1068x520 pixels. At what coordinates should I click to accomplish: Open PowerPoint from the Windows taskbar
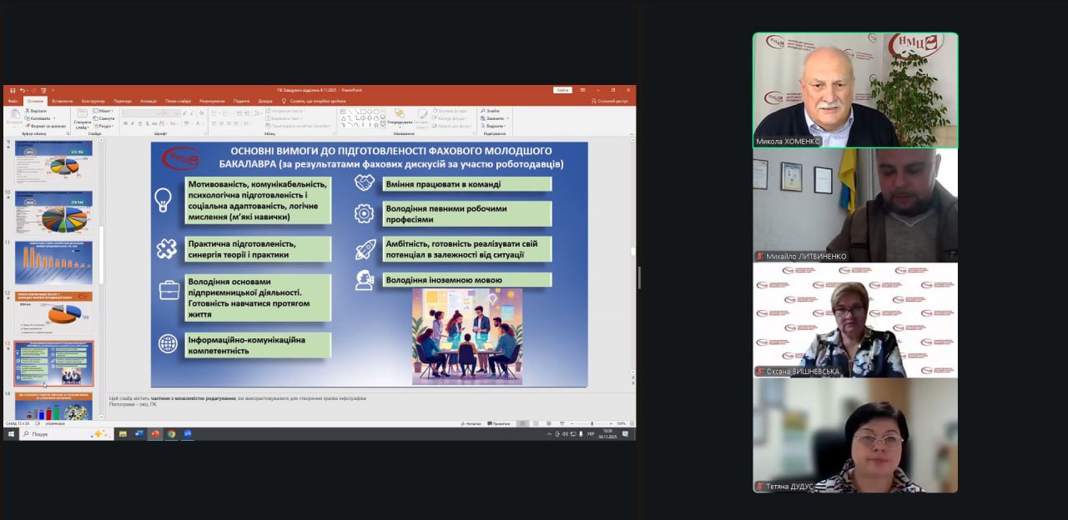pos(154,434)
